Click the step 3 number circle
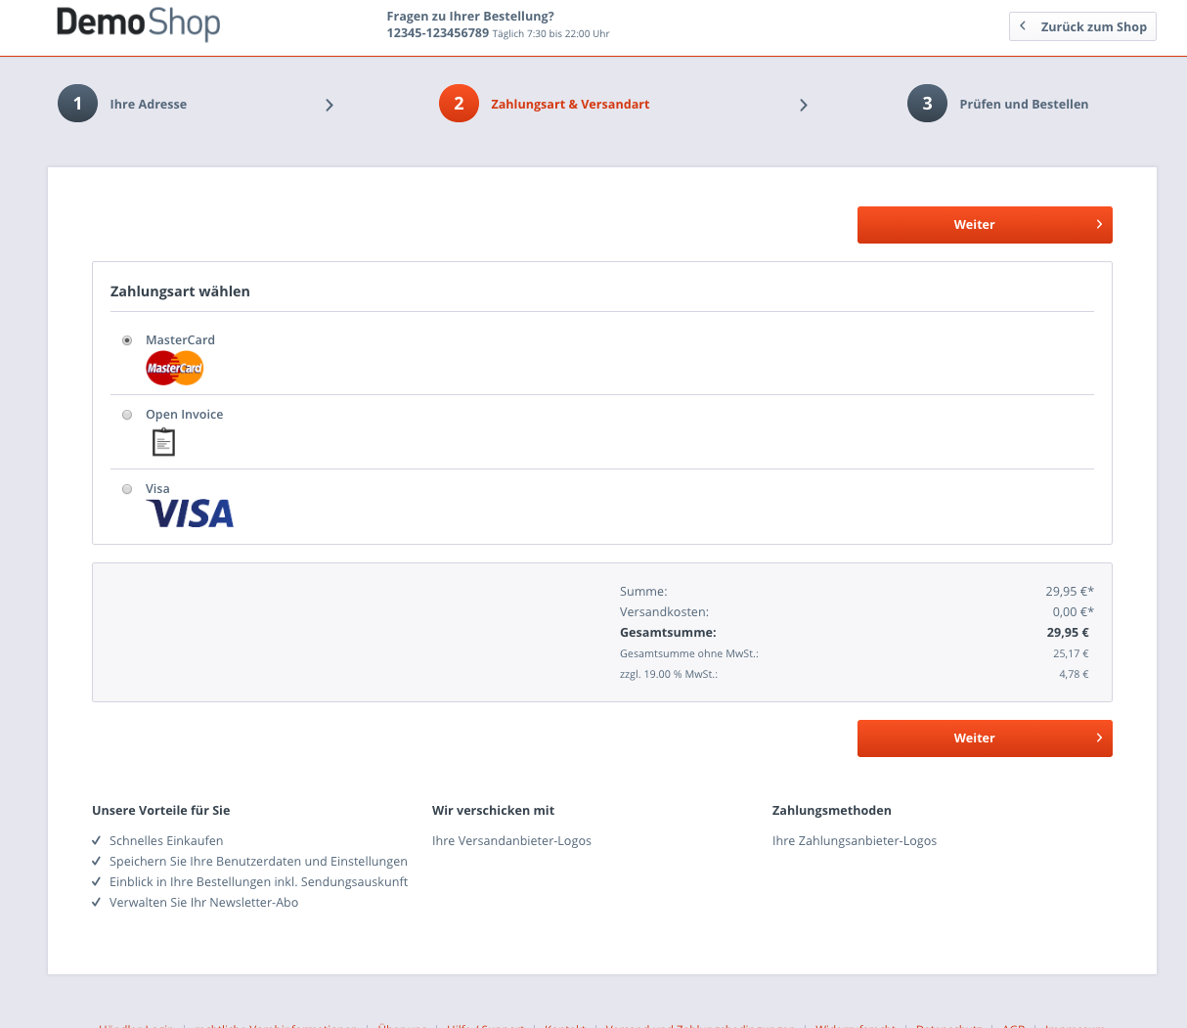This screenshot has width=1187, height=1028. 927,104
